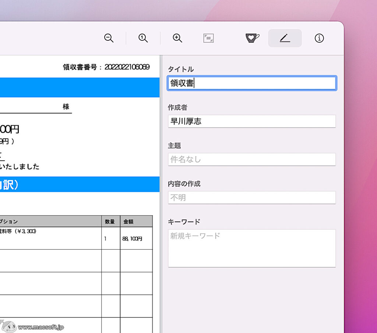Click the zoom in magnifier icon
The height and width of the screenshot is (333, 377).
pyautogui.click(x=177, y=38)
